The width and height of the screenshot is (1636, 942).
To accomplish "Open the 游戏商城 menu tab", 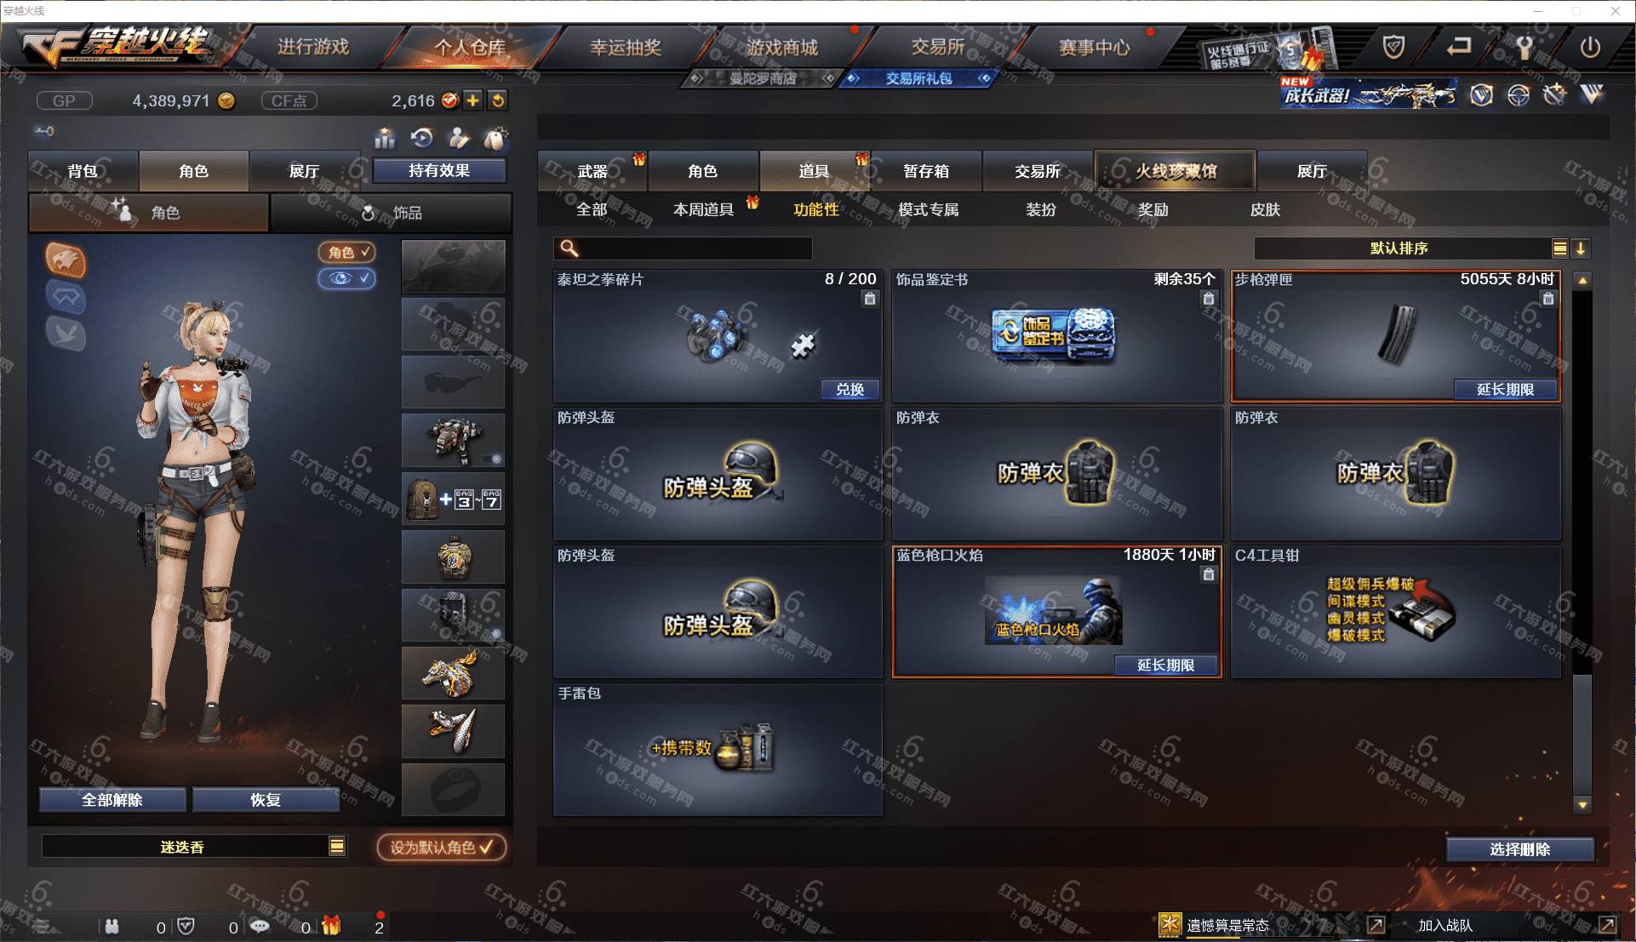I will click(782, 48).
